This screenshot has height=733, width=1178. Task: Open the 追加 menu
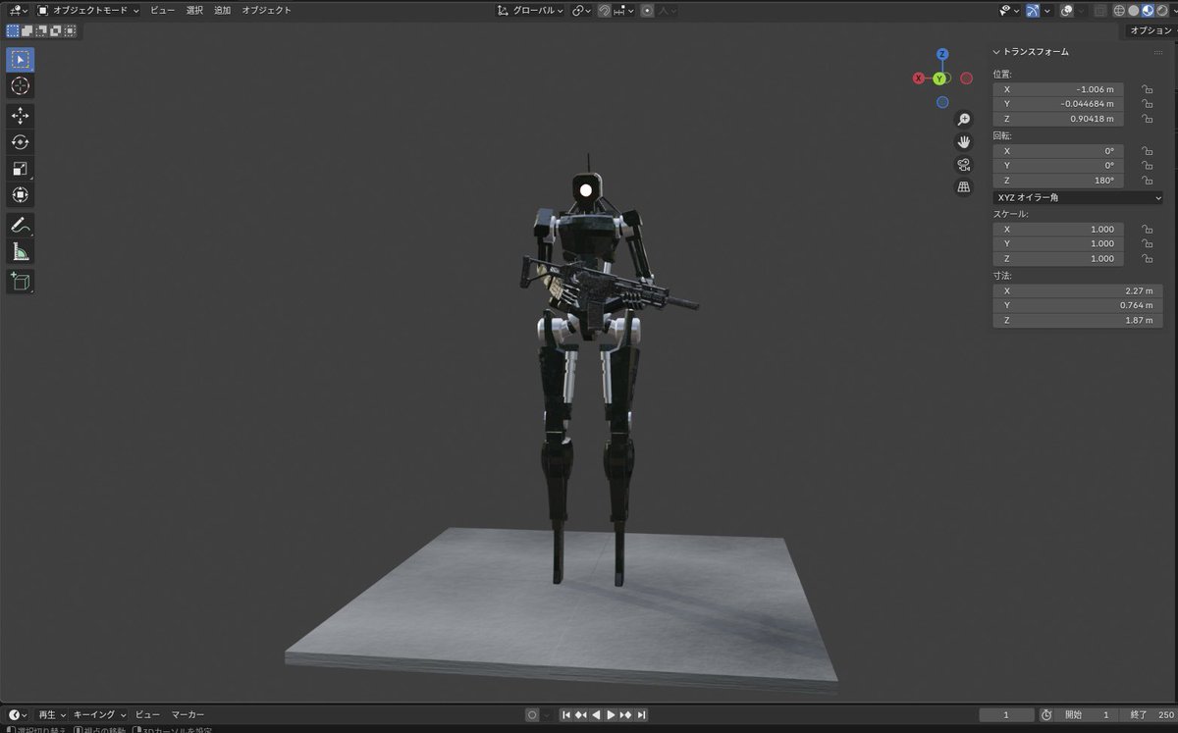pyautogui.click(x=223, y=10)
